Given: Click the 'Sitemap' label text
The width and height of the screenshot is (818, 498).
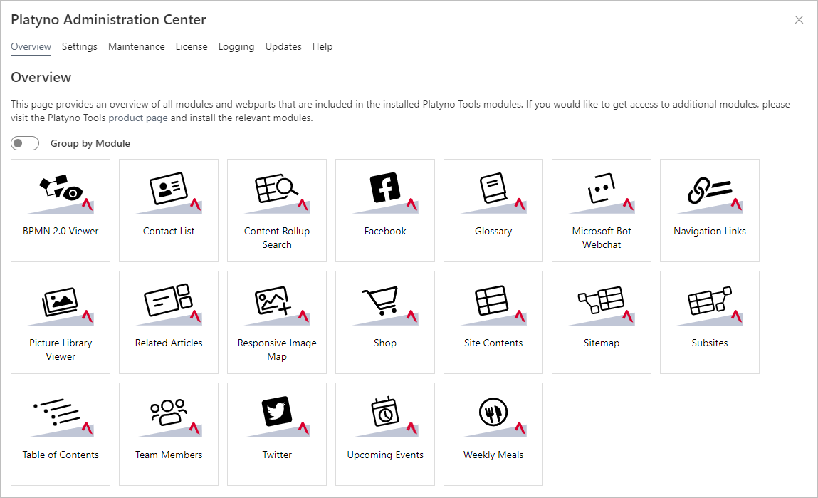Looking at the screenshot, I should click(602, 343).
